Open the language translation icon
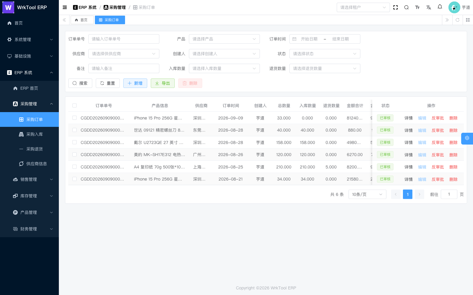 pos(429,7)
